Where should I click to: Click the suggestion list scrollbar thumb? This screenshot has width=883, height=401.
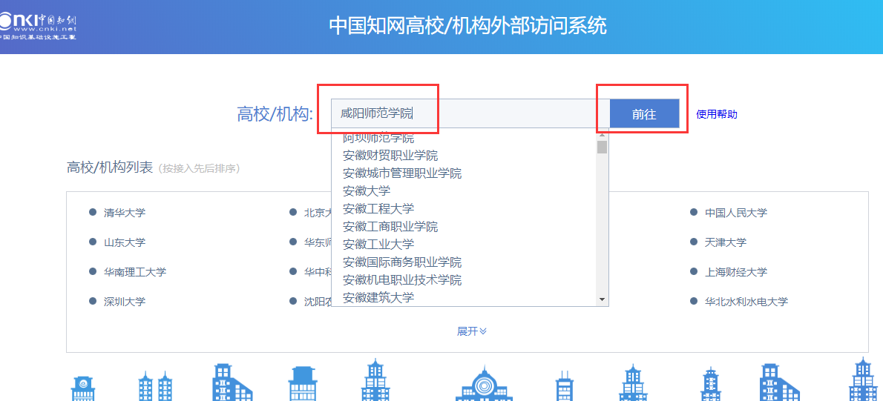602,147
